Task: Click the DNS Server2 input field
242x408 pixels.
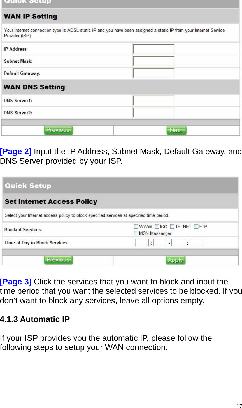Action: pyautogui.click(x=153, y=112)
